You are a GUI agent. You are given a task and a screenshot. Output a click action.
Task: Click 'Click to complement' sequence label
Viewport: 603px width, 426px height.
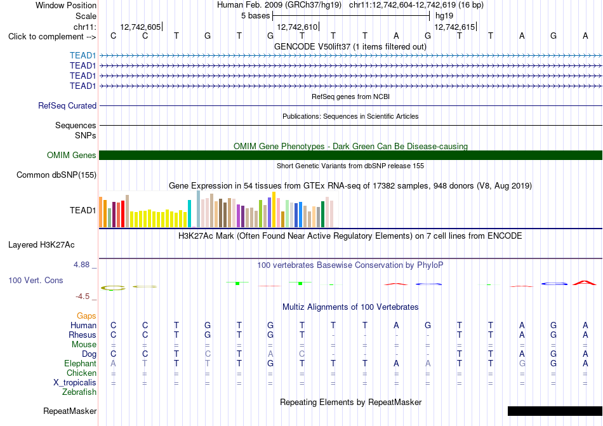pyautogui.click(x=52, y=37)
